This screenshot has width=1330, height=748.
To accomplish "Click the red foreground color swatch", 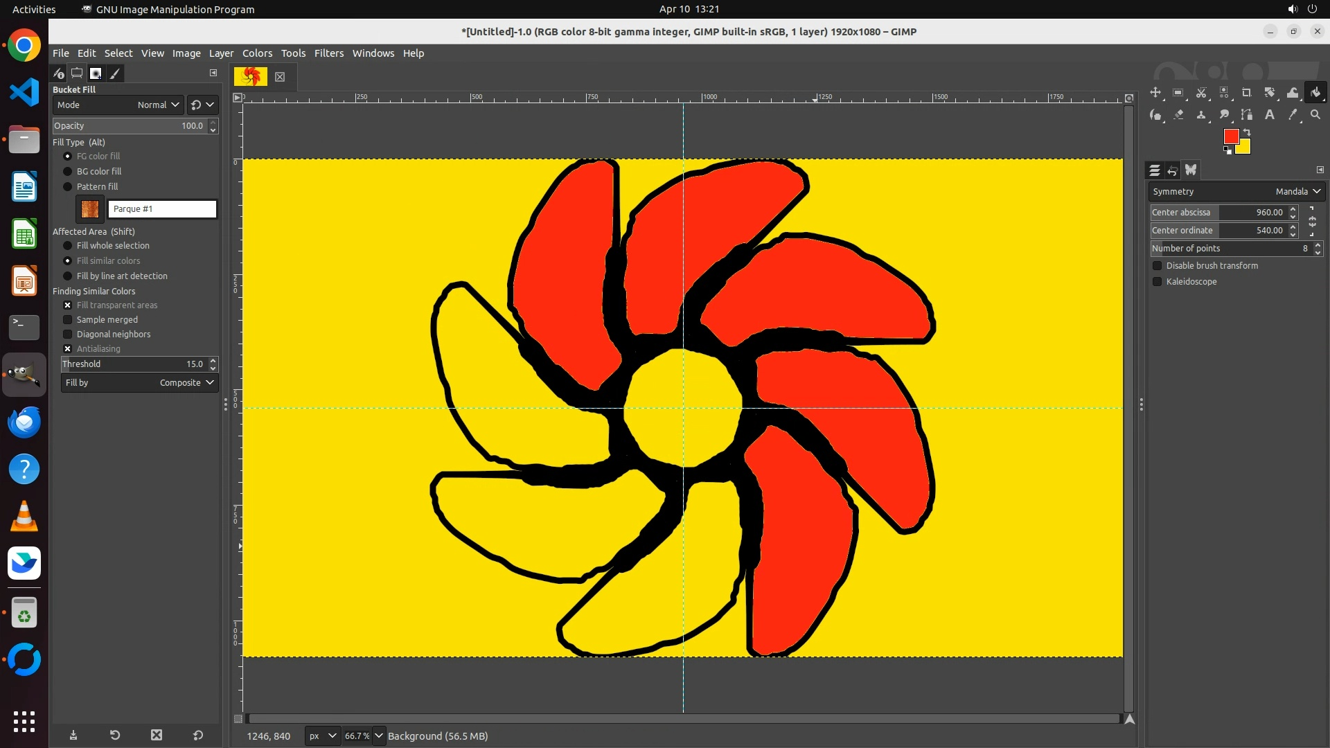I will coord(1230,136).
